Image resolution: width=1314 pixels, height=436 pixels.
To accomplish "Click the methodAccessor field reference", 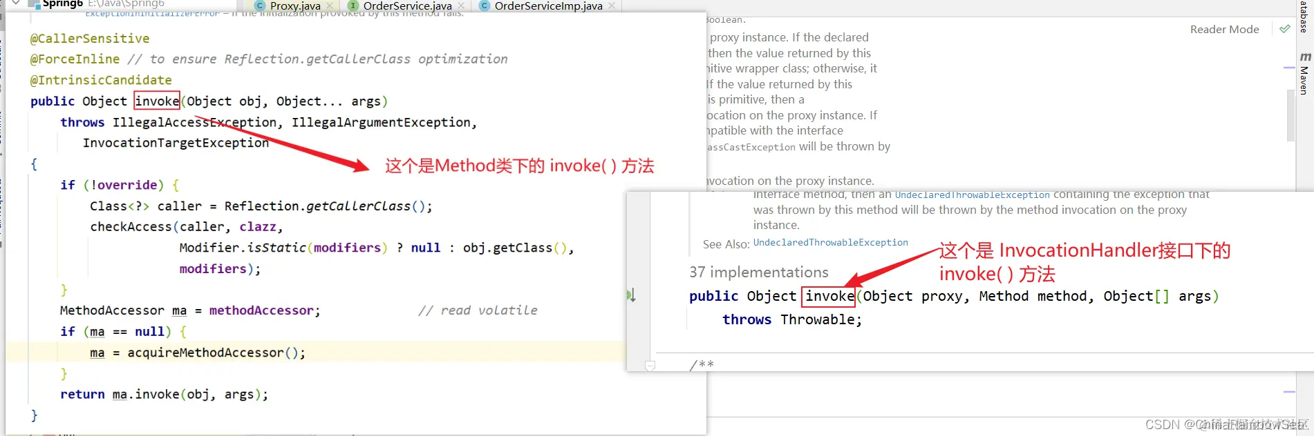I will pyautogui.click(x=261, y=310).
